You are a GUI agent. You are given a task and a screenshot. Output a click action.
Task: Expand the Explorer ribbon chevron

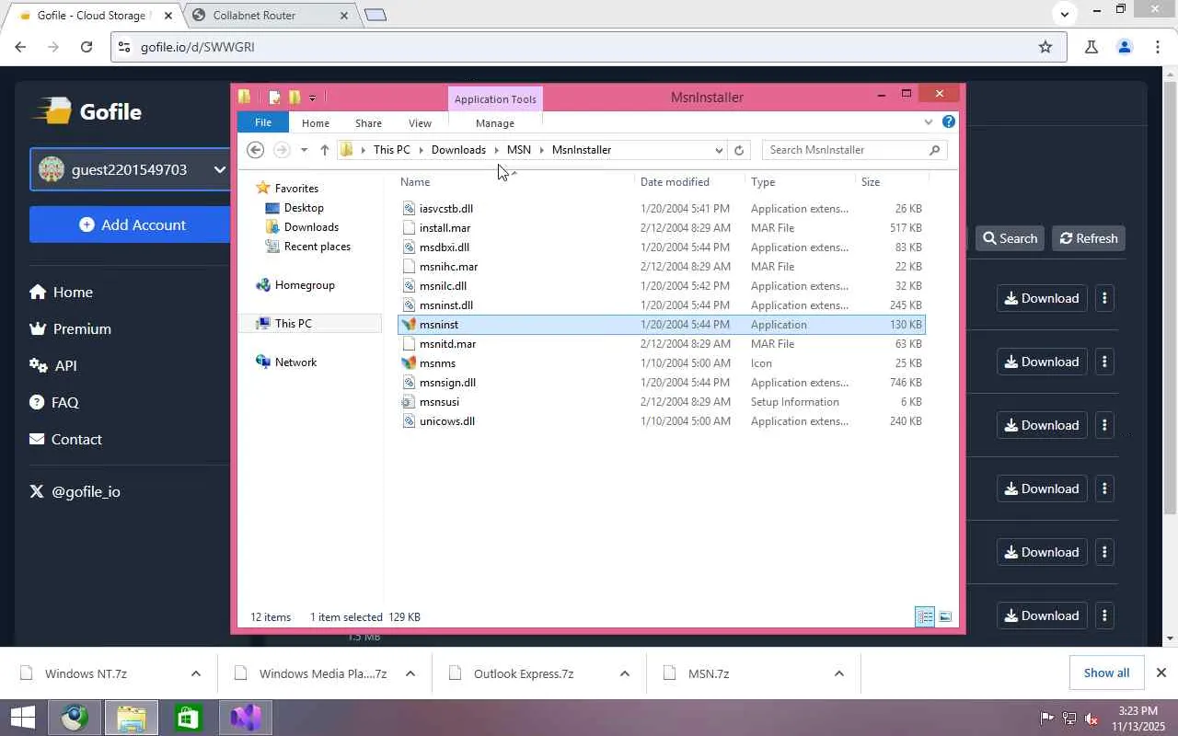pyautogui.click(x=929, y=122)
